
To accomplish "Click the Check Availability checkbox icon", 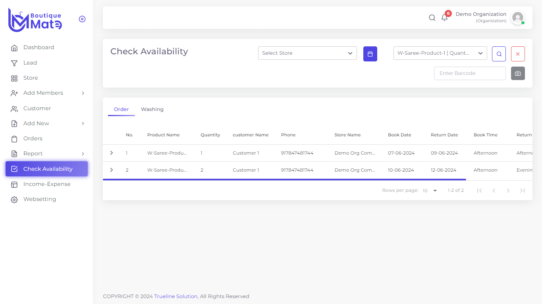I will coord(14,169).
